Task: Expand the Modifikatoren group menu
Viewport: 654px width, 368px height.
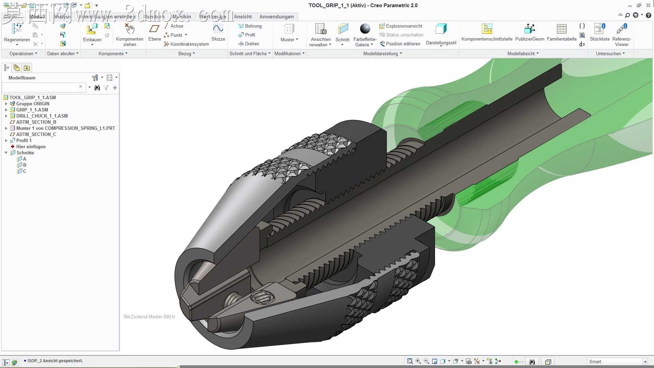Action: (290, 53)
